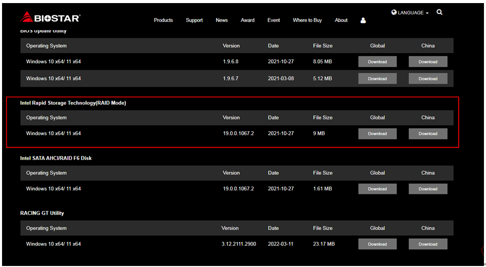
Task: Download RACING GT Utility Global version
Action: [377, 244]
